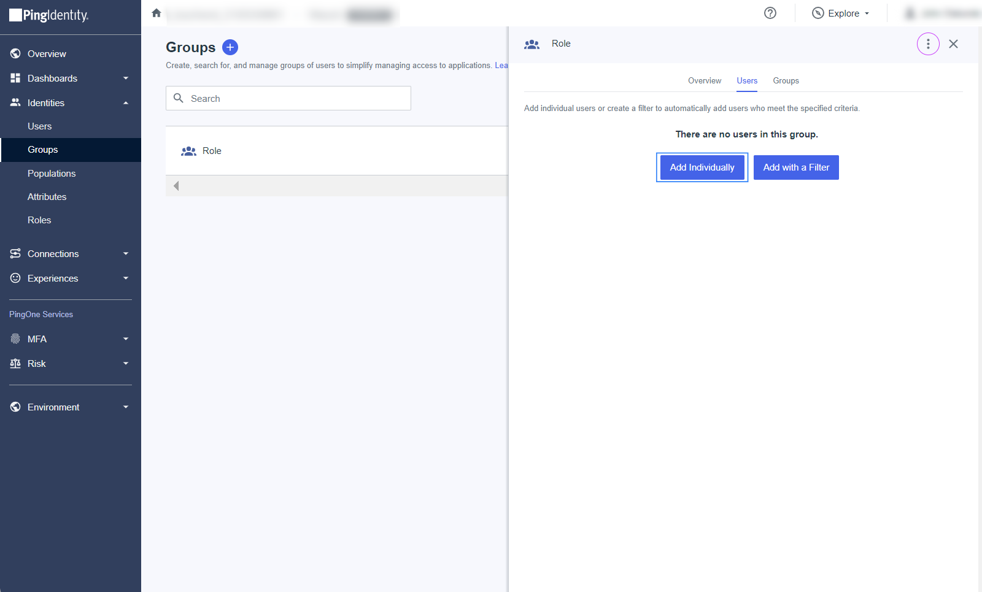The height and width of the screenshot is (592, 982).
Task: Click the Experiences smiley icon
Action: 15,279
